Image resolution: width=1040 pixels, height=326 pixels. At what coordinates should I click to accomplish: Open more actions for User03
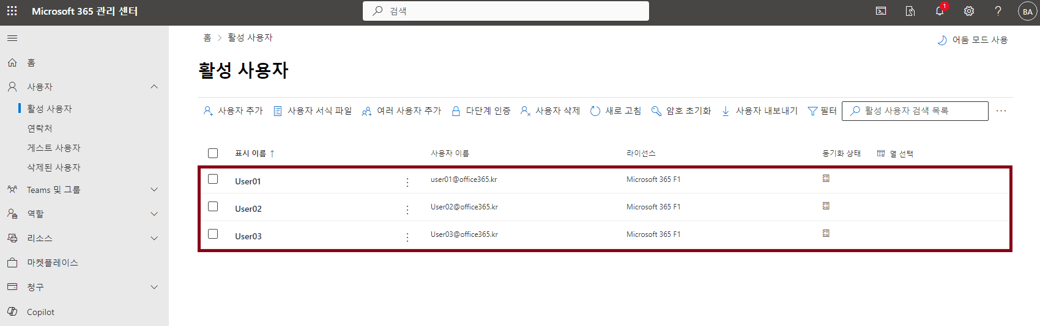pos(407,237)
